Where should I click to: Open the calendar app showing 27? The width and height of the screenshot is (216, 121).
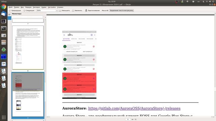[4, 64]
